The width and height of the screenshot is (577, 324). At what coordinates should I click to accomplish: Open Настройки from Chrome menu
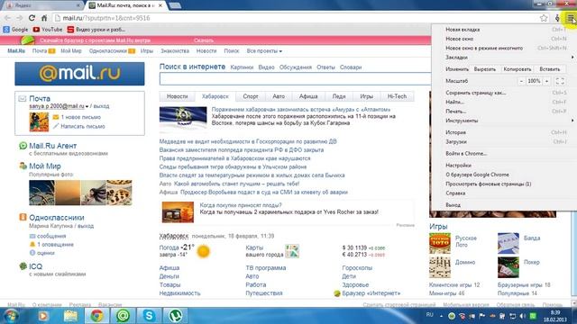(505, 166)
